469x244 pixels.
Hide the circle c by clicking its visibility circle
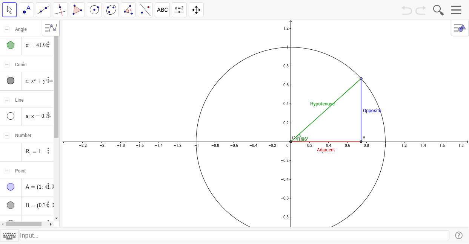tap(11, 81)
